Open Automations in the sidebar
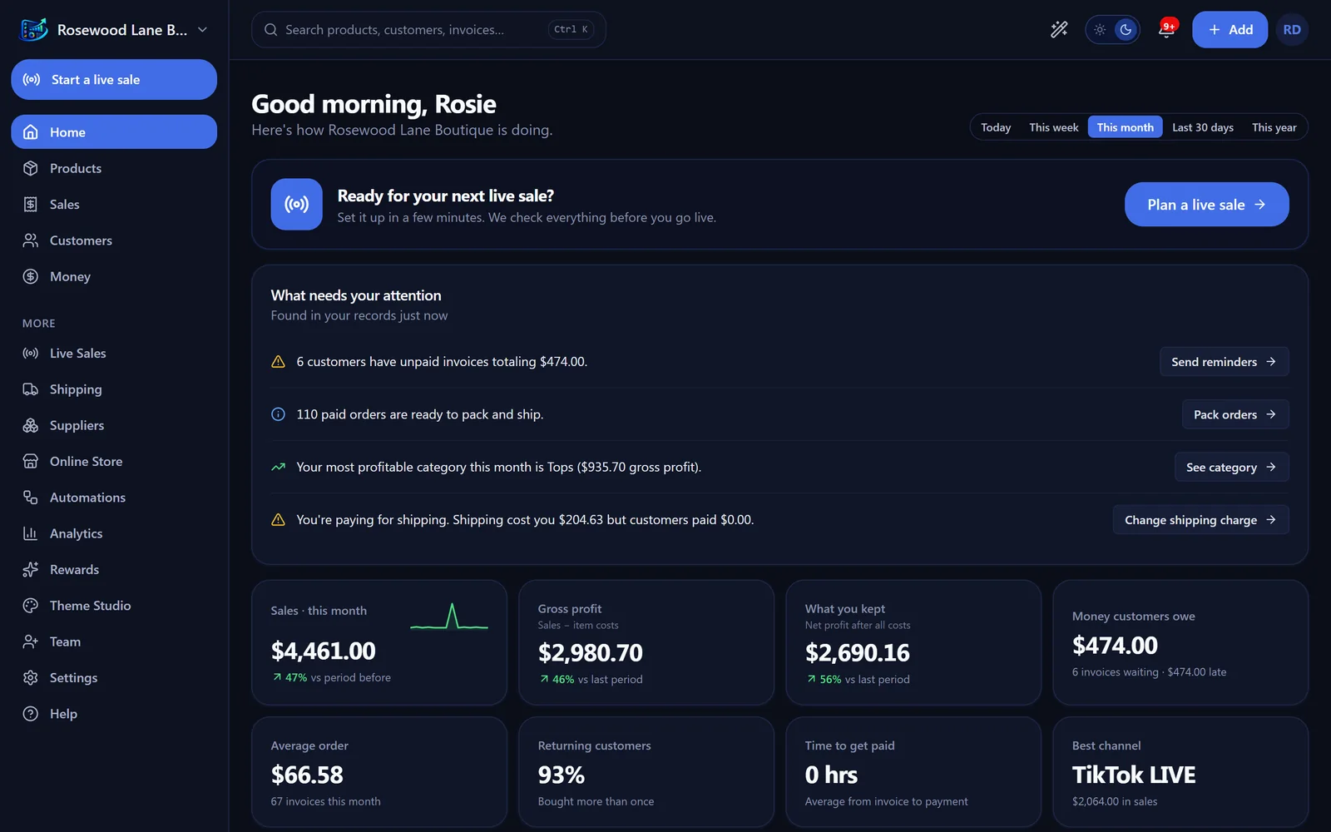The image size is (1331, 832). click(114, 498)
